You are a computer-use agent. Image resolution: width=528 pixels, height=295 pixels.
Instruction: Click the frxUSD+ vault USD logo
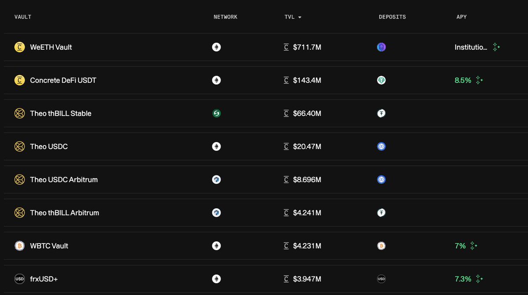[x=19, y=279]
